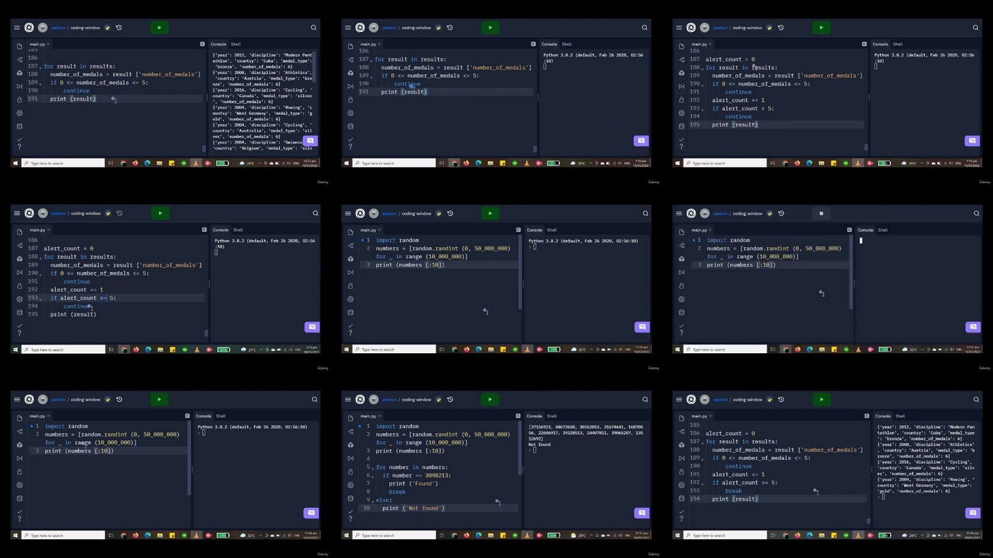This screenshot has height=558, width=993.
Task: Collapse line 9 'else:' block
Action: click(372, 501)
